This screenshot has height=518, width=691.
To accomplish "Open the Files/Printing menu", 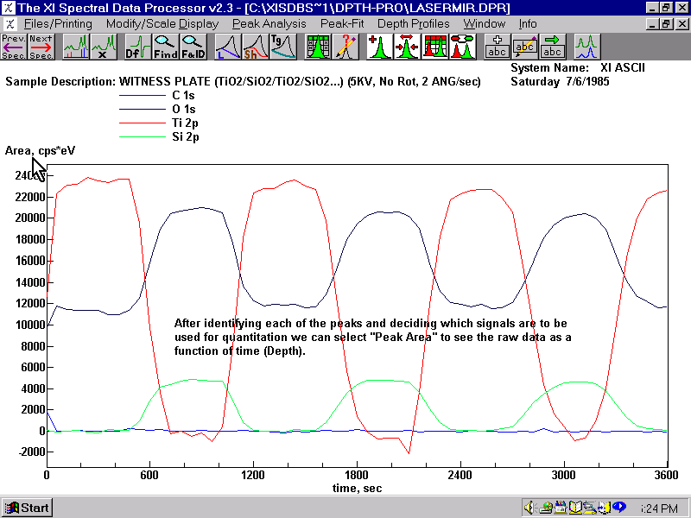I will (58, 24).
